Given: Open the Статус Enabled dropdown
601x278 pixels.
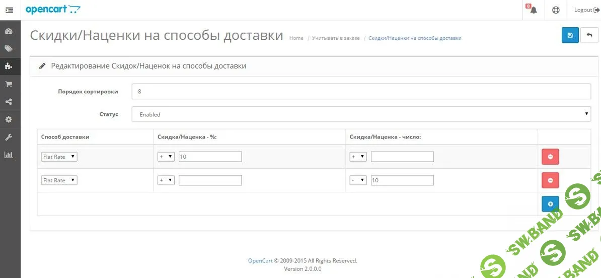Looking at the screenshot, I should (361, 114).
